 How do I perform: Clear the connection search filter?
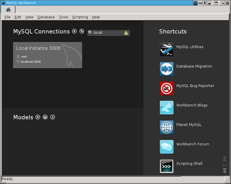click(126, 33)
